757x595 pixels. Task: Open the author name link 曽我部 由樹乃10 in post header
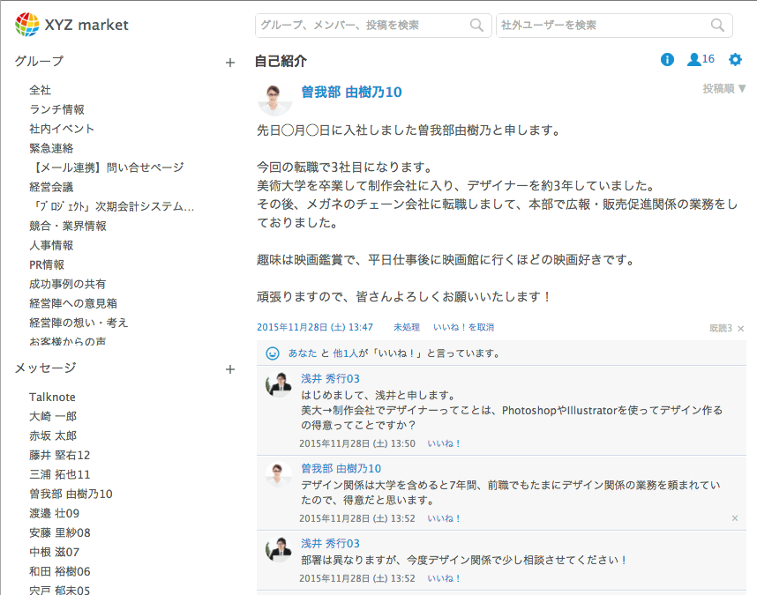[x=351, y=92]
